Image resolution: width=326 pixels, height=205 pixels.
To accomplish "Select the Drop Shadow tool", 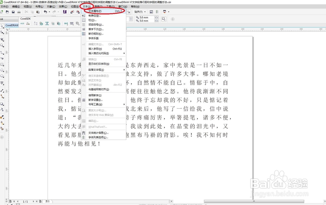I will pos(2,104).
